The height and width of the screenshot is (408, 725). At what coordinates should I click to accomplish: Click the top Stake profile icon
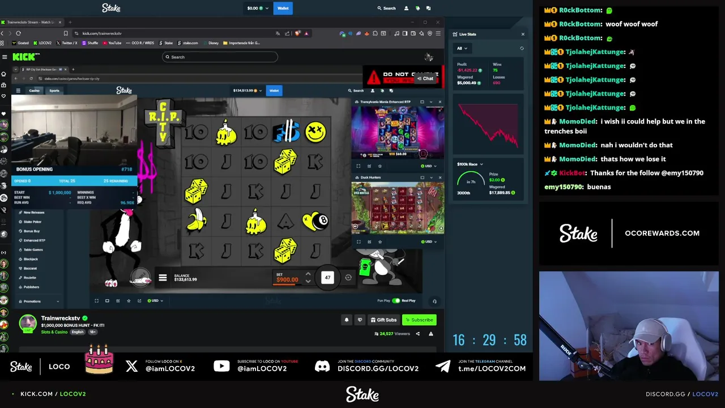click(406, 8)
